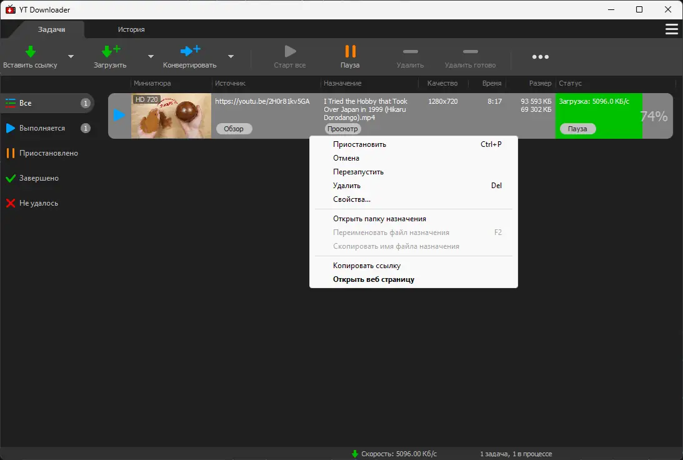Open the three-dots more options menu
This screenshot has height=460, width=683.
point(540,57)
